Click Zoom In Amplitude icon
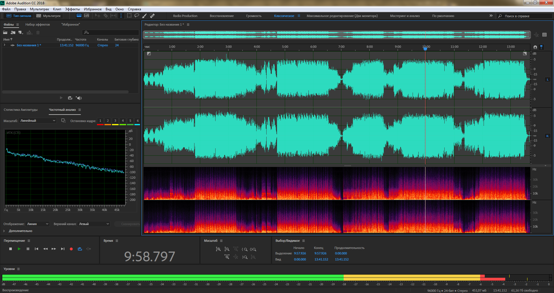 [218, 249]
